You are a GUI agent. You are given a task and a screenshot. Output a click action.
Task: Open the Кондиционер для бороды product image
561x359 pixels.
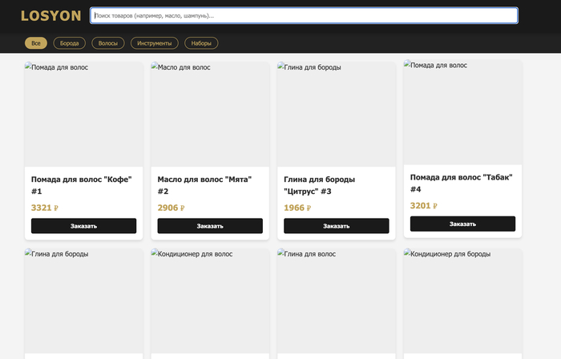pyautogui.click(x=462, y=301)
